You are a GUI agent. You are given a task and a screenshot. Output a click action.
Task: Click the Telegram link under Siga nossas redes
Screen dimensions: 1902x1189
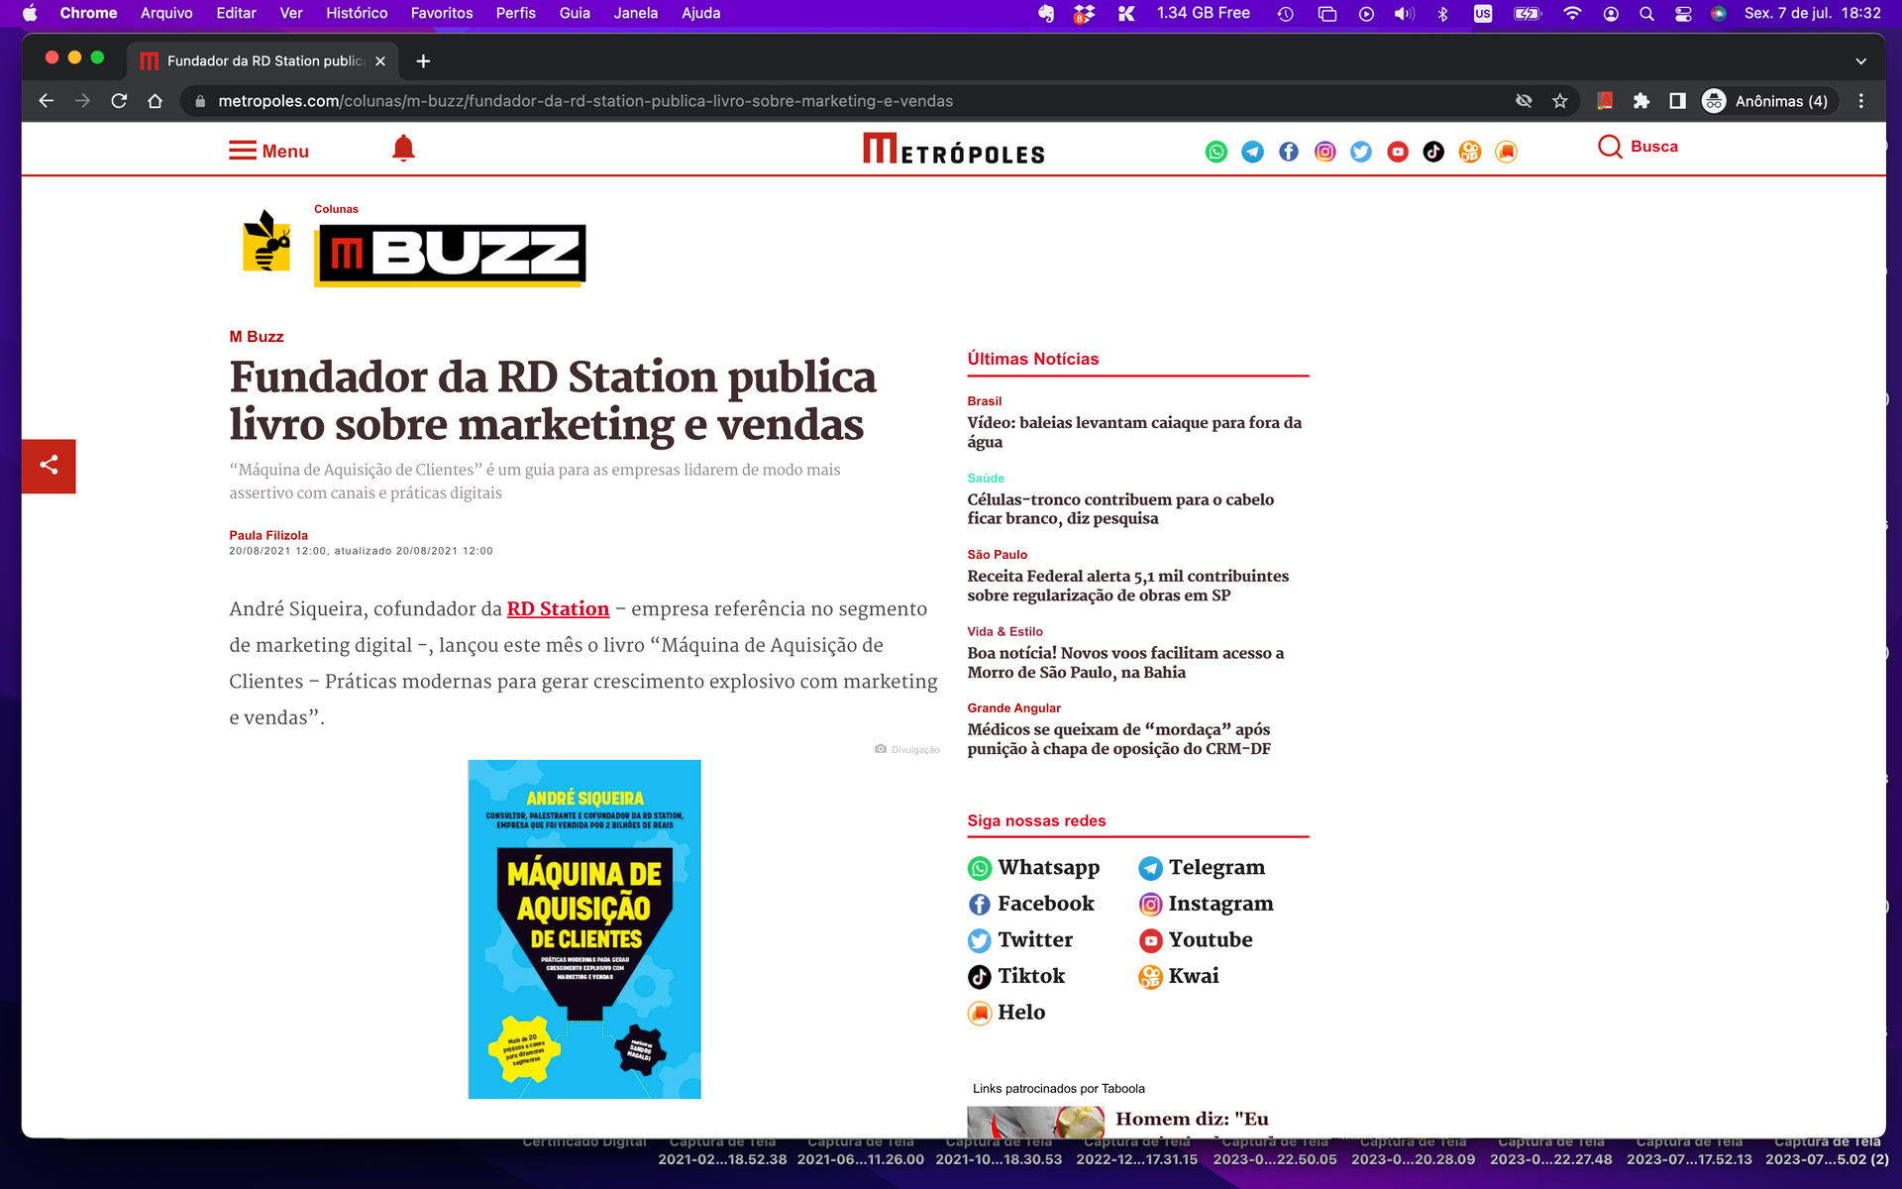click(x=1202, y=868)
